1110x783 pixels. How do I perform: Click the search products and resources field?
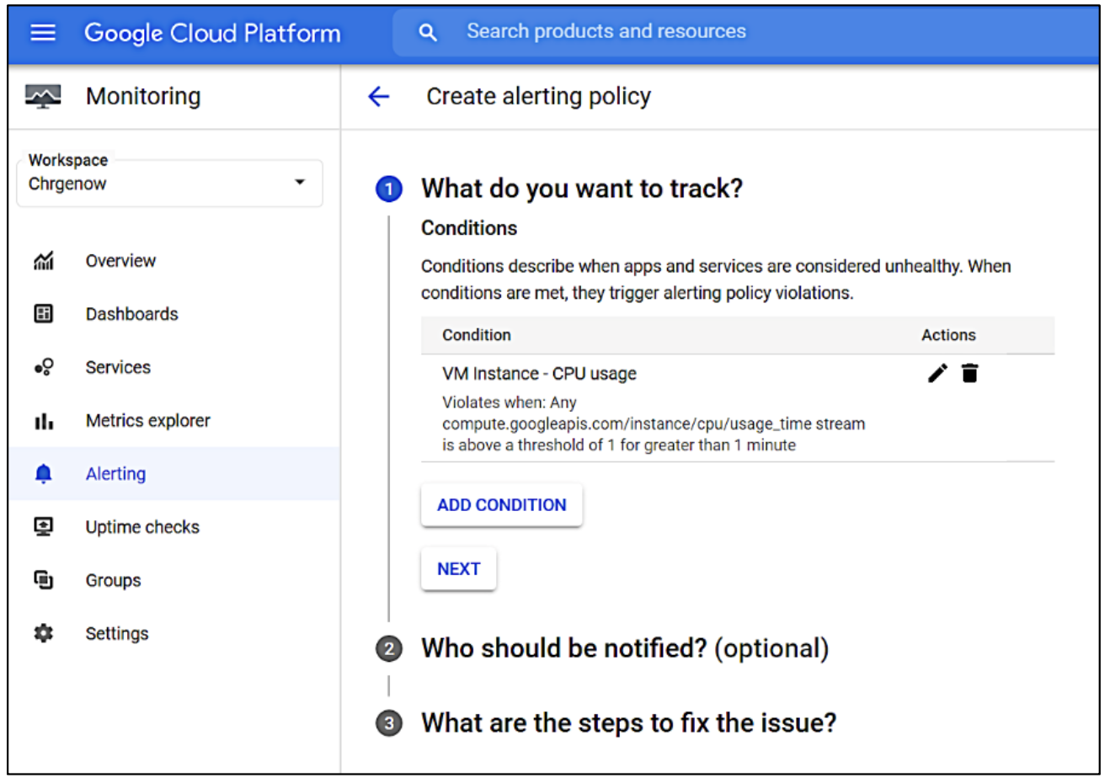(606, 31)
